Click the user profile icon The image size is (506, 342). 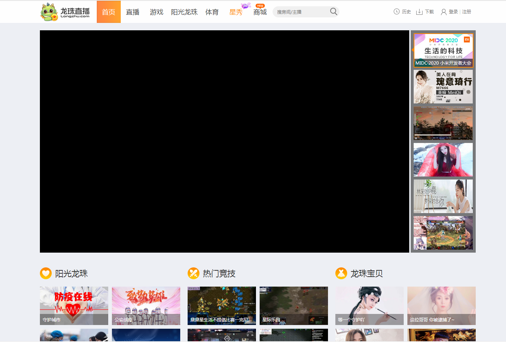coord(444,12)
